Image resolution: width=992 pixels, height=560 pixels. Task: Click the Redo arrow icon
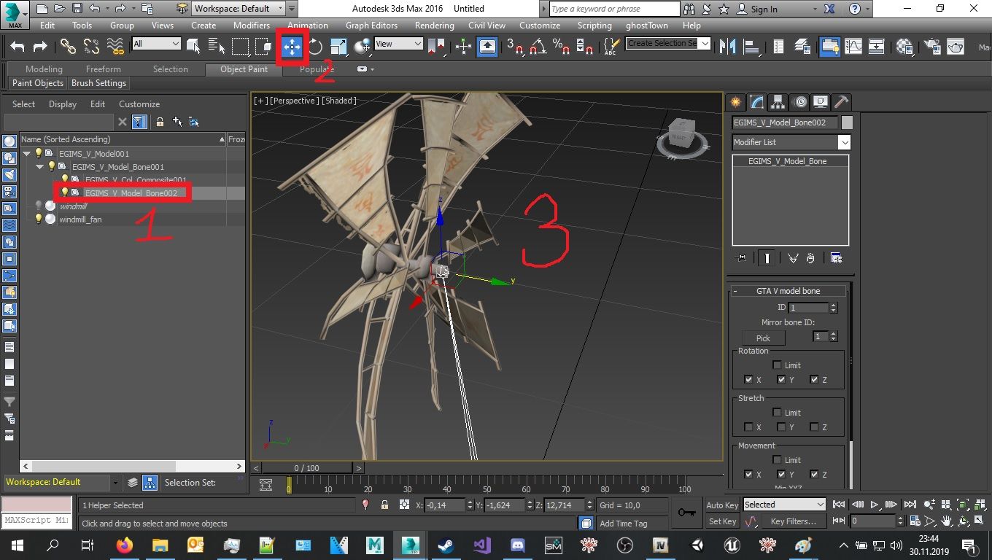point(40,47)
